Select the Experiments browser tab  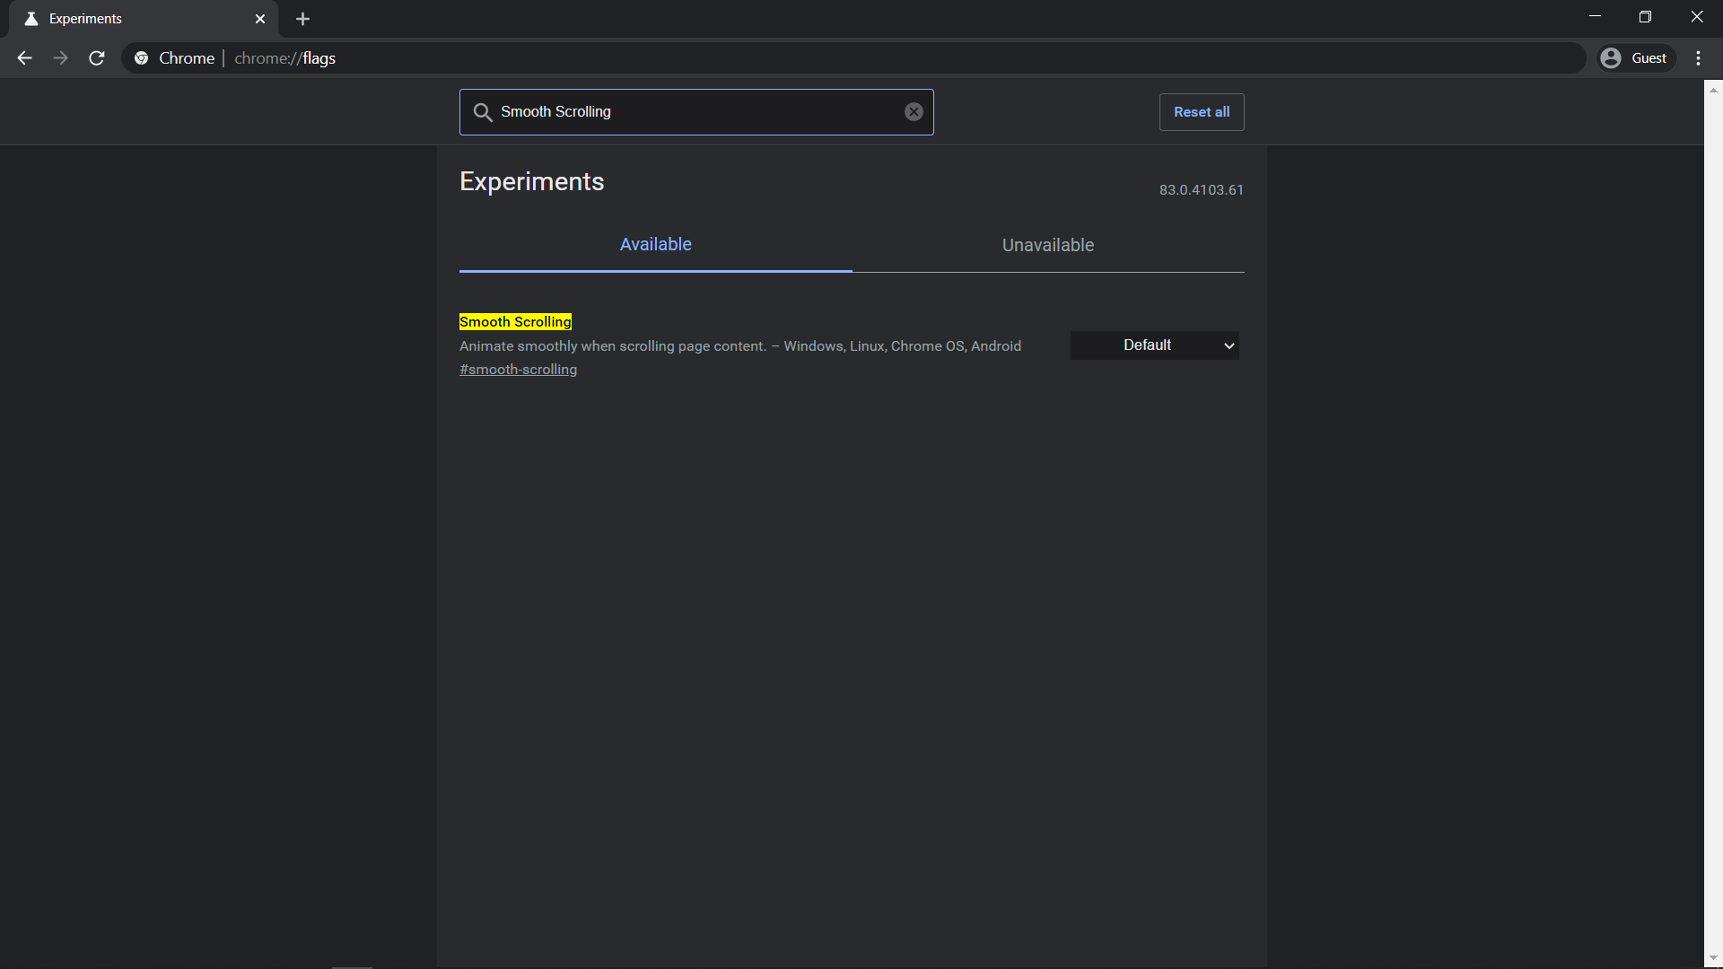[x=144, y=19]
